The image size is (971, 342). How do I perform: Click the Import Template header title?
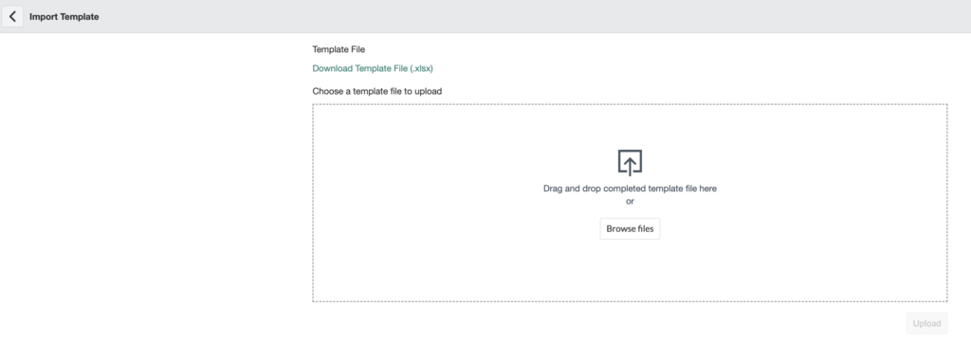(x=64, y=17)
